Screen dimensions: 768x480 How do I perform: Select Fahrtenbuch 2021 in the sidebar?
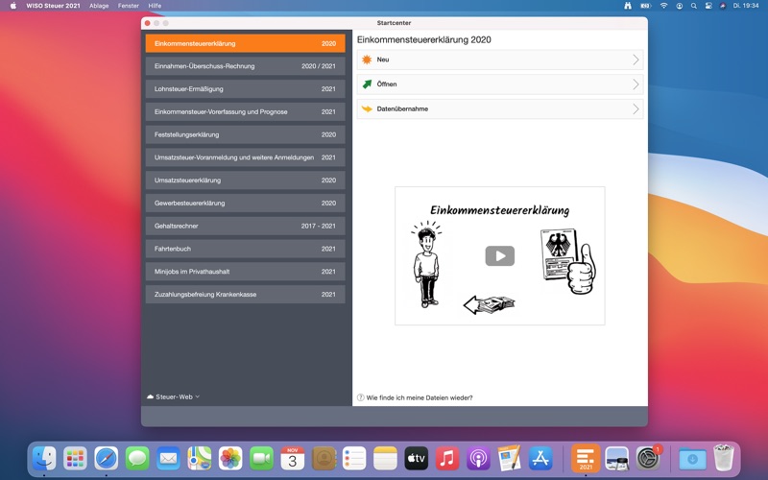pos(245,249)
